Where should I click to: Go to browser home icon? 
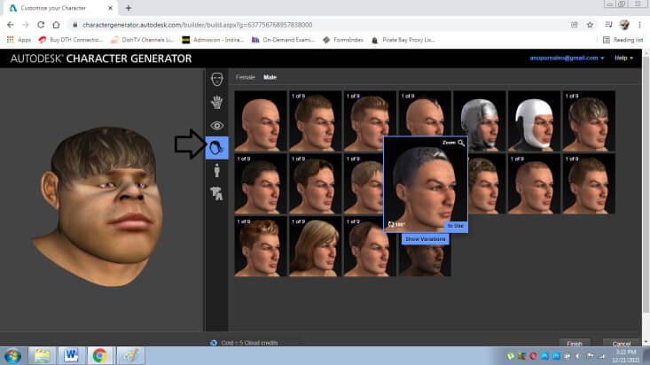tap(56, 25)
